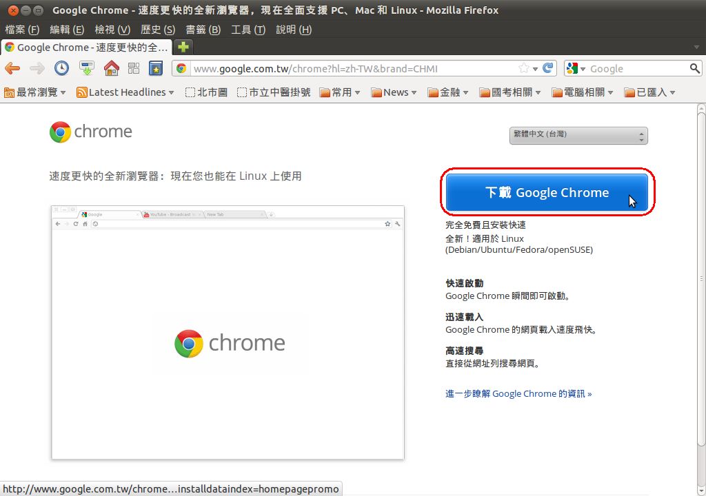Open the 金融 bookmarks folder
This screenshot has height=496, width=706.
pyautogui.click(x=448, y=92)
